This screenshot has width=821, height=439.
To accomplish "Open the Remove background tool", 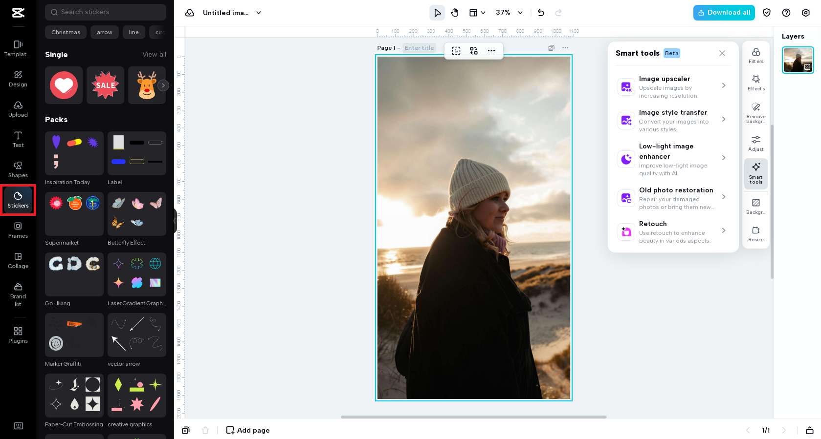I will tap(755, 112).
